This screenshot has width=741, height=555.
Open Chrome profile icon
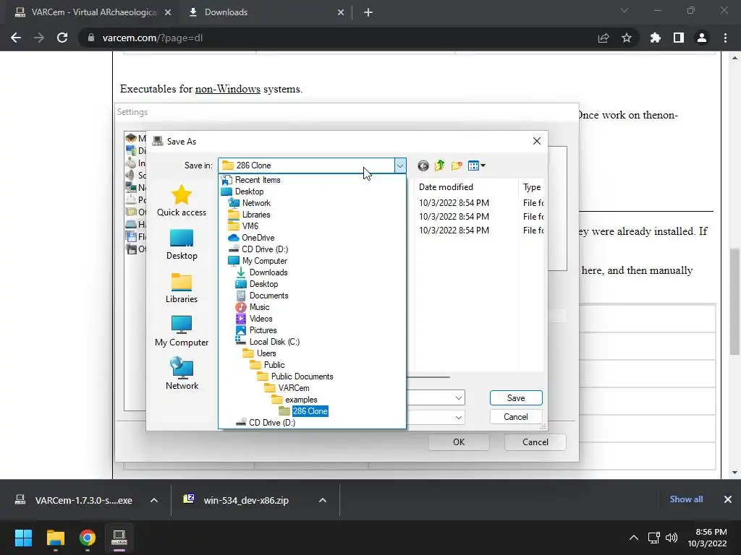pos(702,38)
